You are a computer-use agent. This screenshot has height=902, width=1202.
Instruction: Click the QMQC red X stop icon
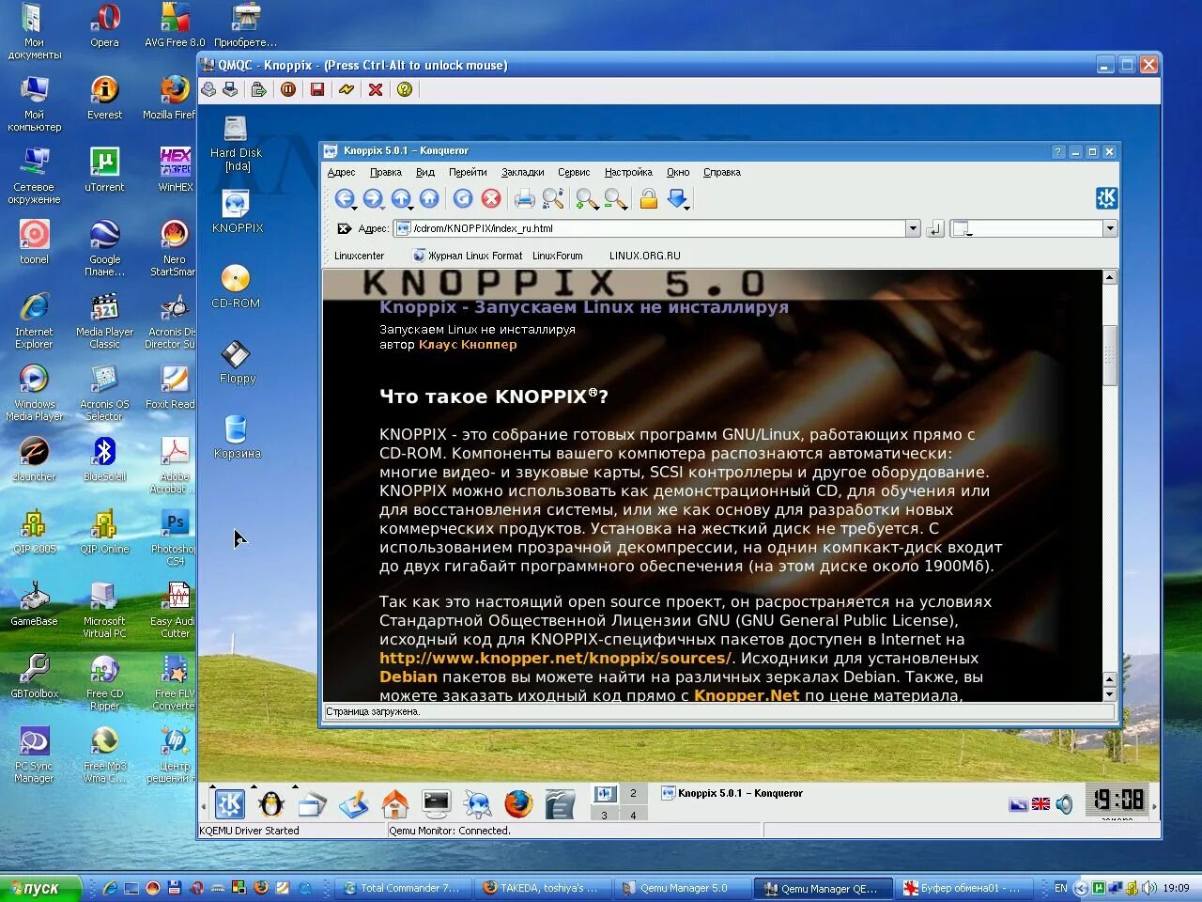tap(376, 89)
